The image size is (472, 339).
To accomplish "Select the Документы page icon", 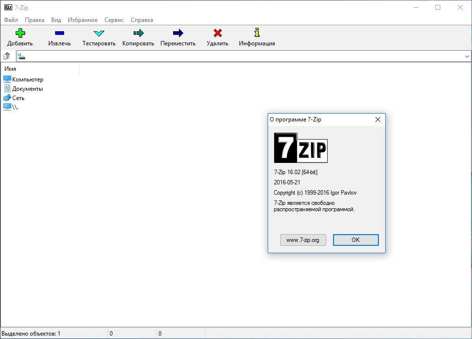I will click(7, 88).
